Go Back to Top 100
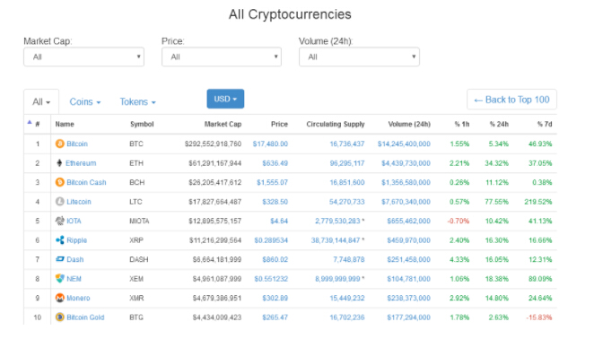 click(511, 100)
